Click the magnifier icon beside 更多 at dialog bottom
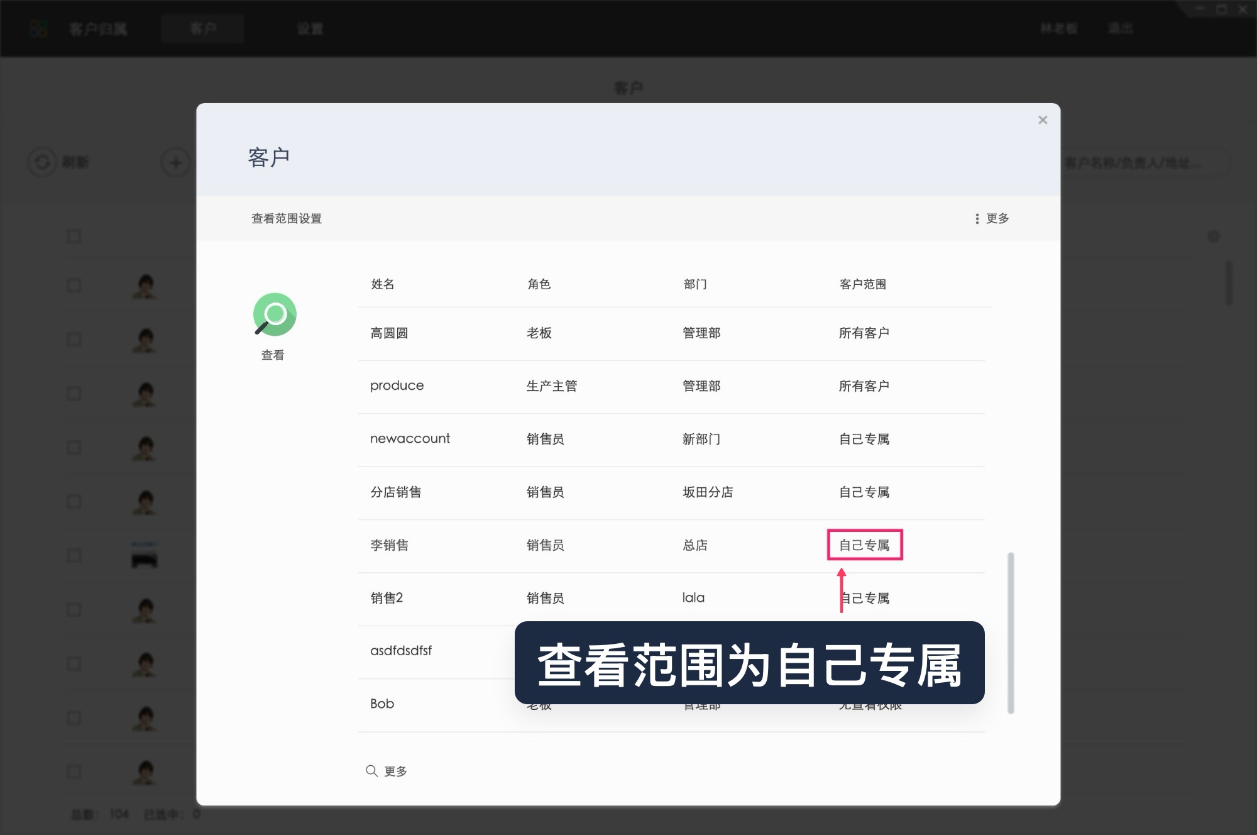Viewport: 1257px width, 835px height. pos(371,770)
